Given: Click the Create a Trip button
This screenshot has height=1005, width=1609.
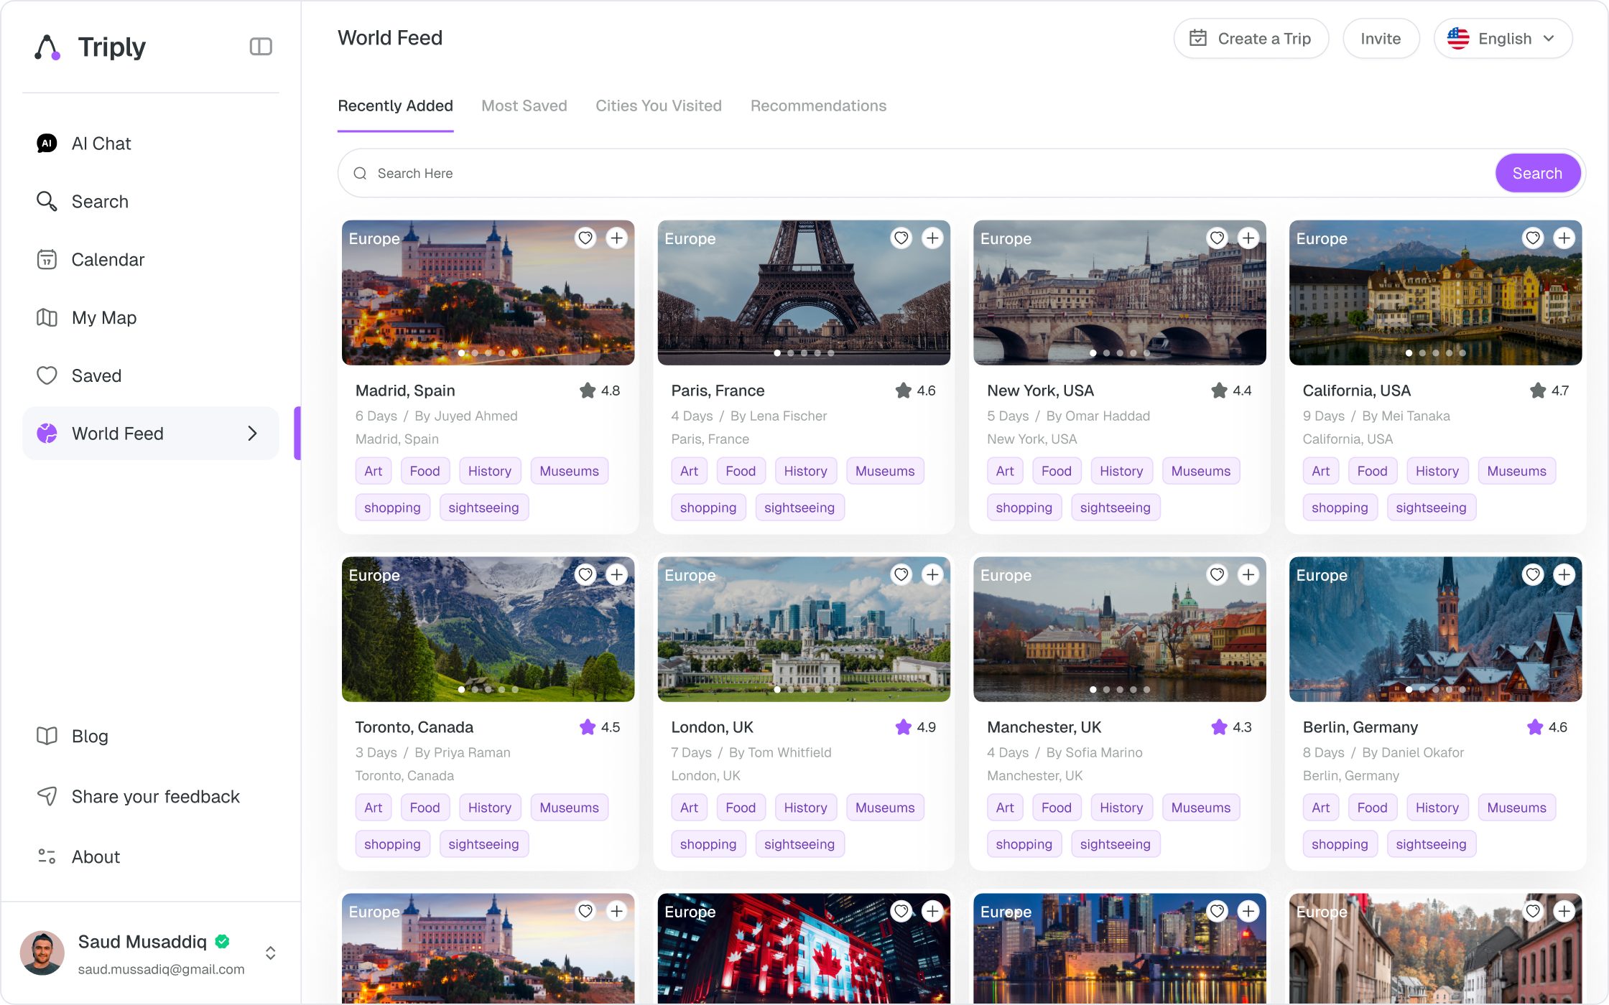Looking at the screenshot, I should [x=1251, y=39].
